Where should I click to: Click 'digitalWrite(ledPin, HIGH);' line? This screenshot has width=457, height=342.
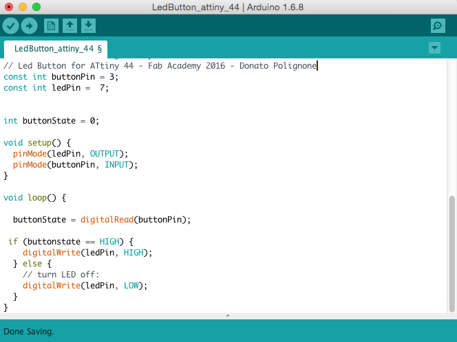point(87,253)
